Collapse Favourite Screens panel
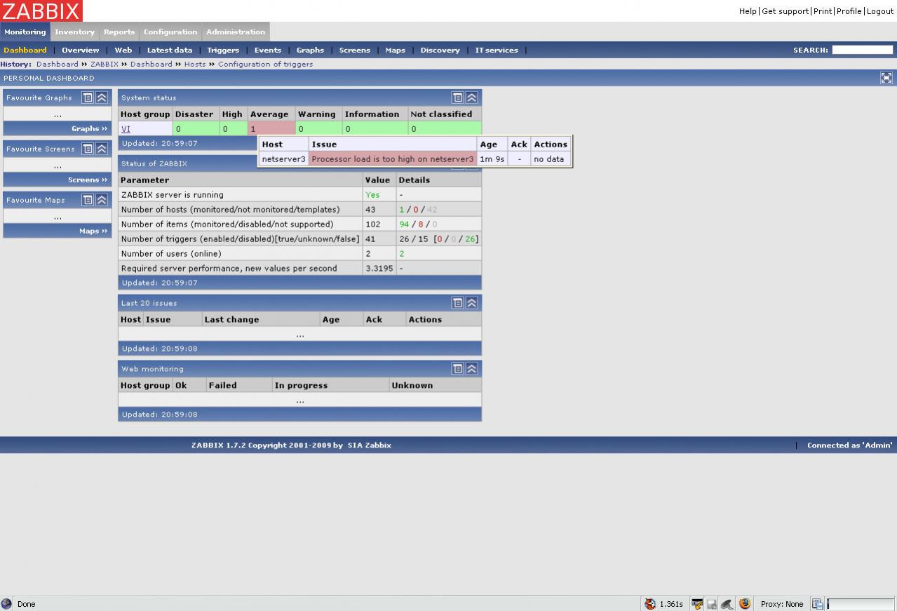The height and width of the screenshot is (611, 897). (102, 149)
